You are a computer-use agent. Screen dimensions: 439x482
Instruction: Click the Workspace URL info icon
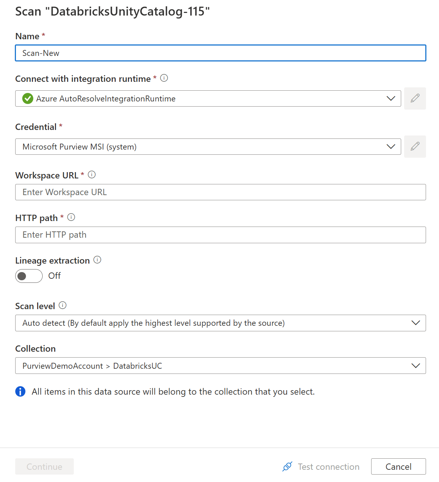[92, 174]
